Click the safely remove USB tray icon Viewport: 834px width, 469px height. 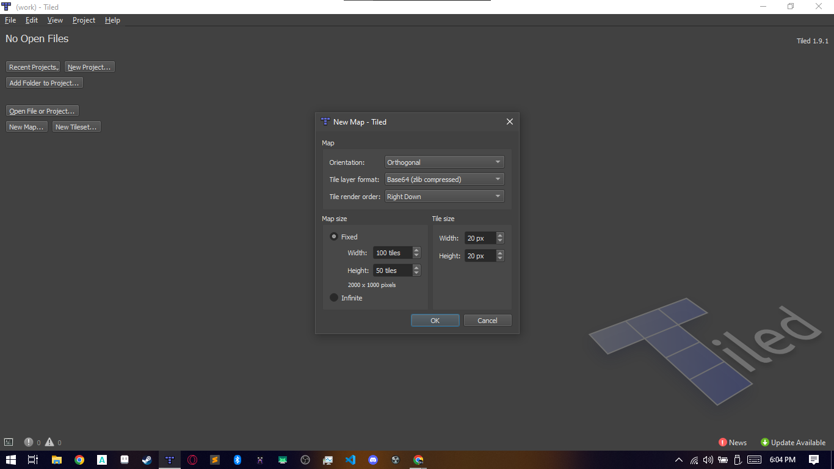click(x=738, y=460)
